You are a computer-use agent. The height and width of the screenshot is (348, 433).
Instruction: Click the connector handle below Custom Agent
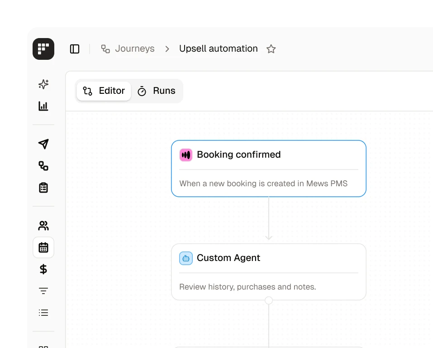(x=269, y=300)
